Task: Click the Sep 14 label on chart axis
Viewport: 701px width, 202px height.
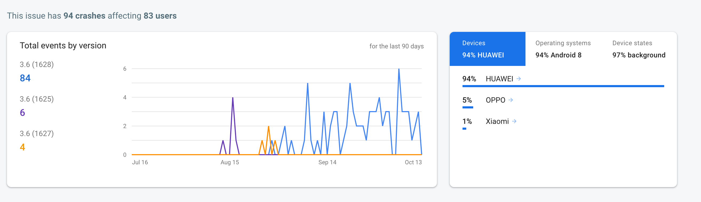Action: point(327,162)
